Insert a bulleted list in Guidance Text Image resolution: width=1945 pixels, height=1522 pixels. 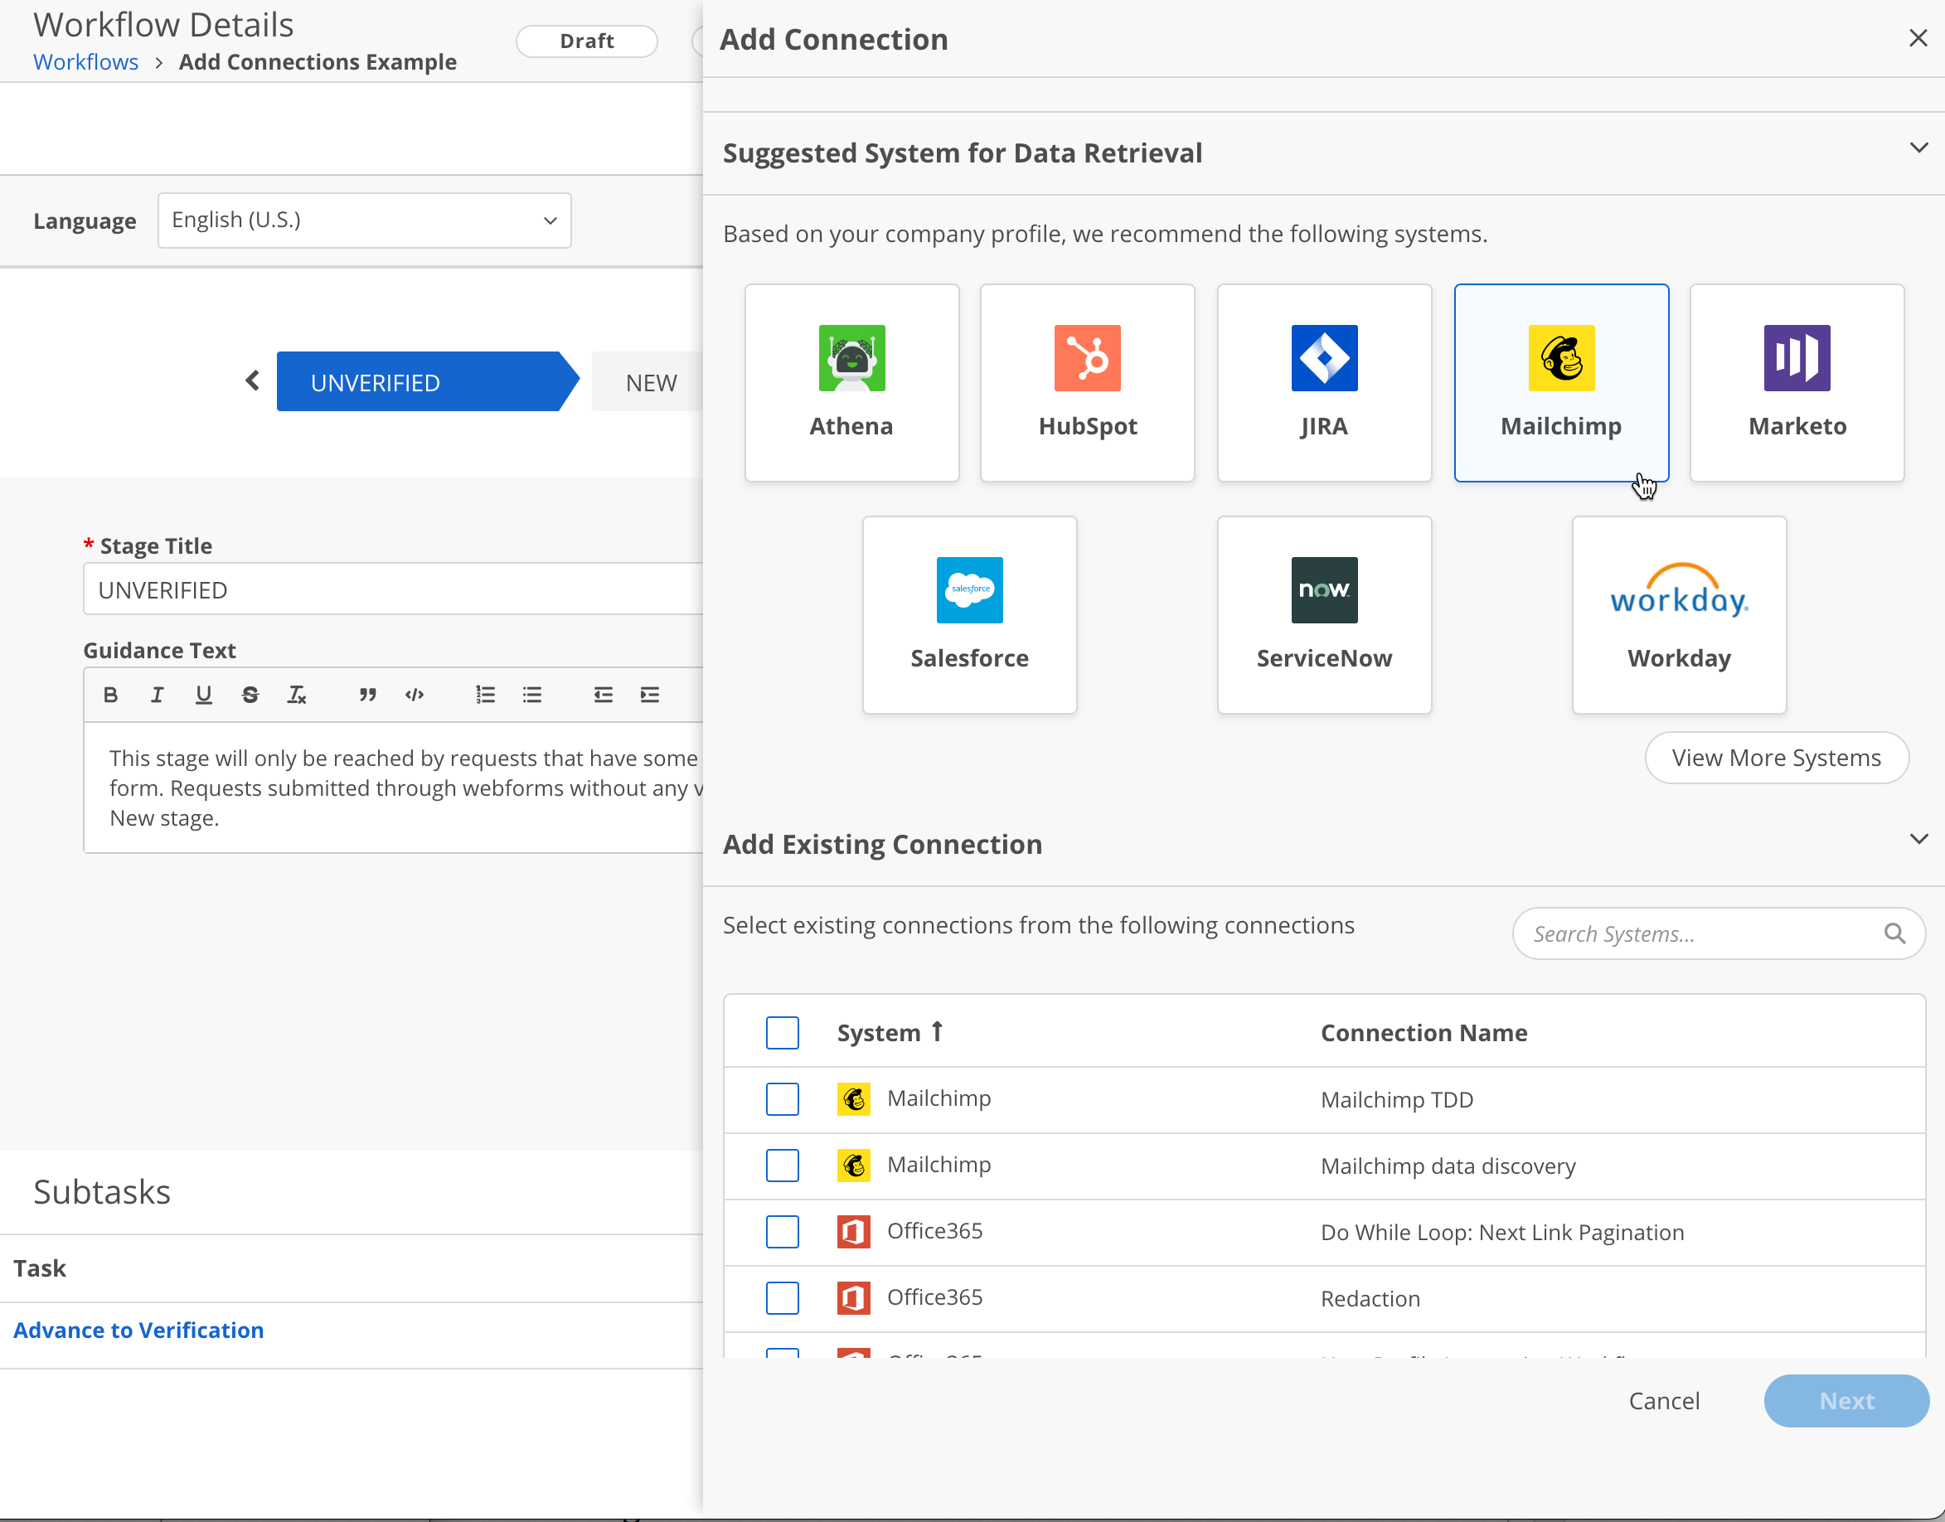532,695
